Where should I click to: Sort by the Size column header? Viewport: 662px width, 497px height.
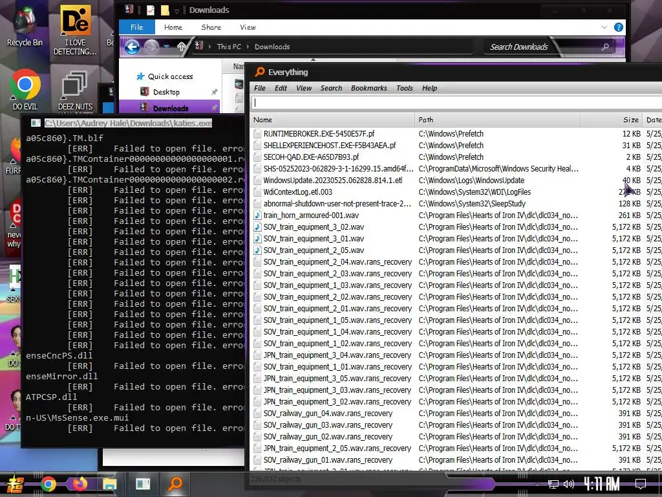tap(612, 120)
